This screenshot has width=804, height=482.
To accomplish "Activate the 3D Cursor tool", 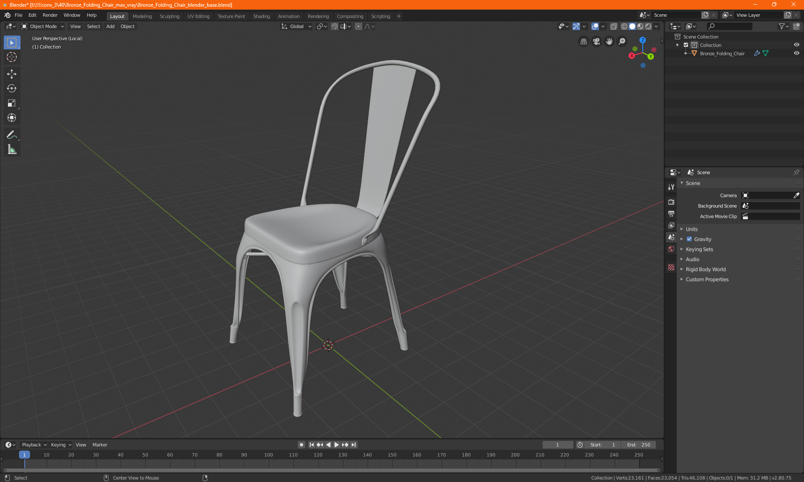I will pos(12,57).
